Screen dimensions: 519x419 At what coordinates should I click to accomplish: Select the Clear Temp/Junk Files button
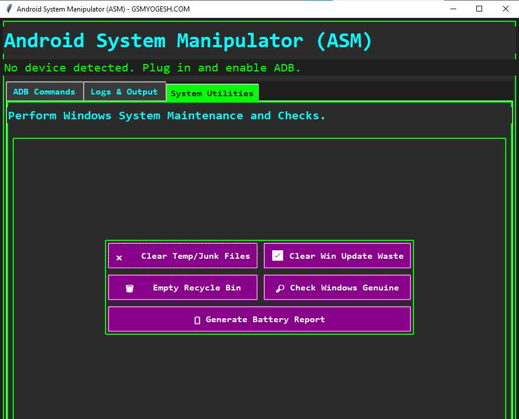(182, 255)
